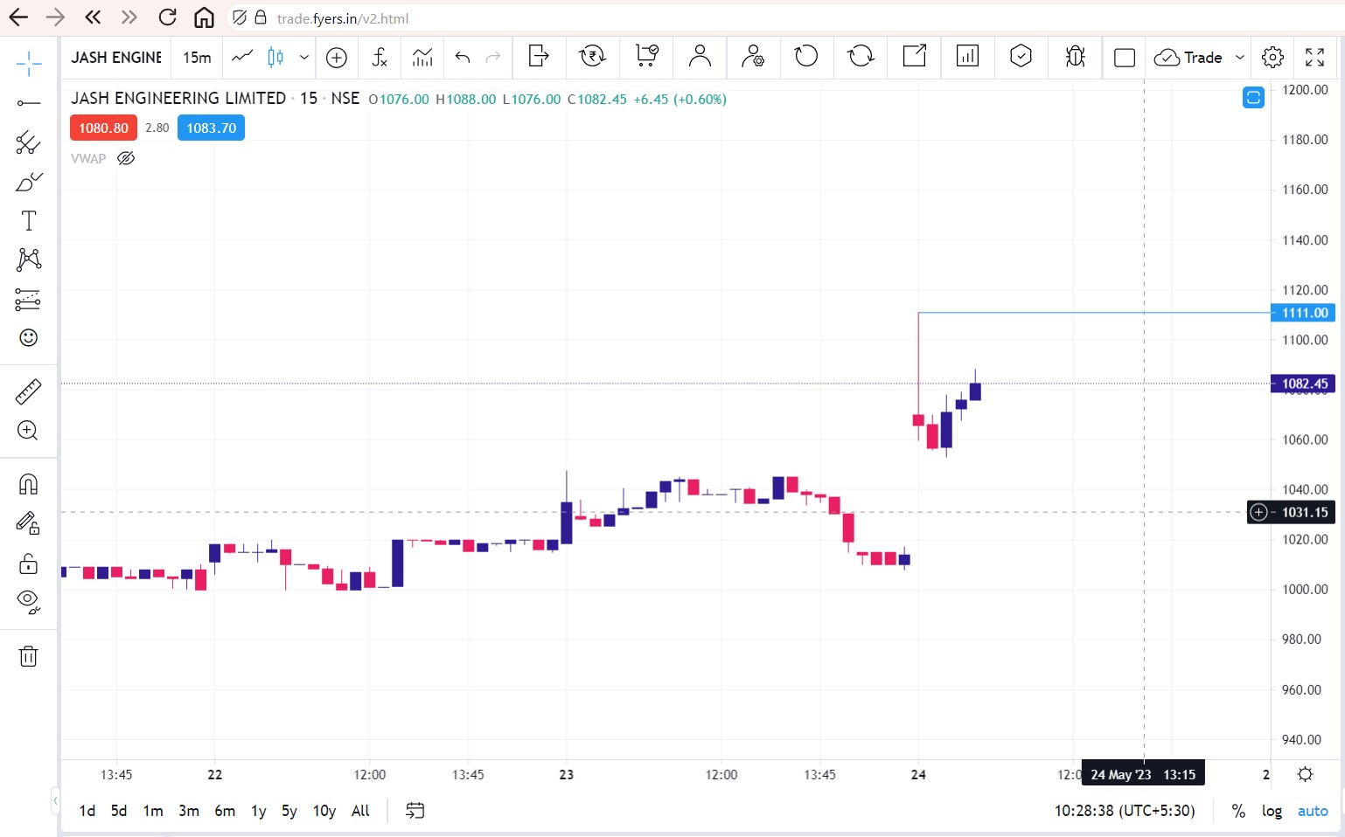The height and width of the screenshot is (837, 1345).
Task: Set range to 5y
Action: tap(289, 811)
